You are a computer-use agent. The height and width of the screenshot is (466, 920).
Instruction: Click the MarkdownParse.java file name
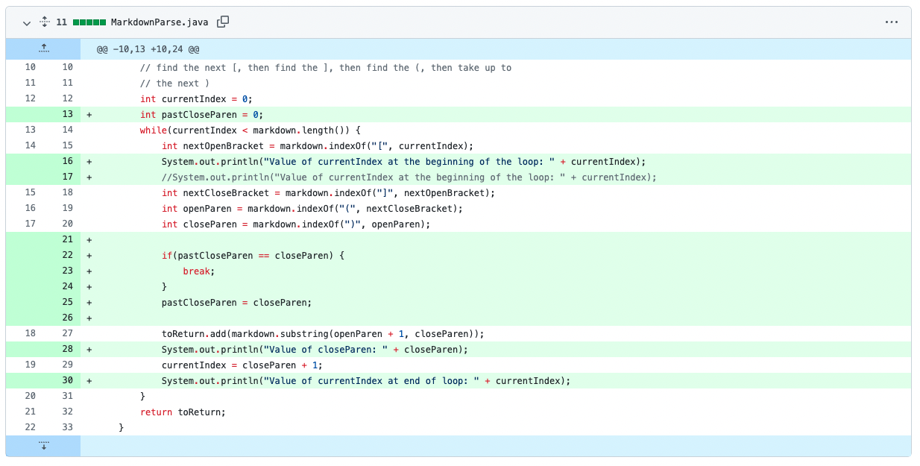coord(160,22)
